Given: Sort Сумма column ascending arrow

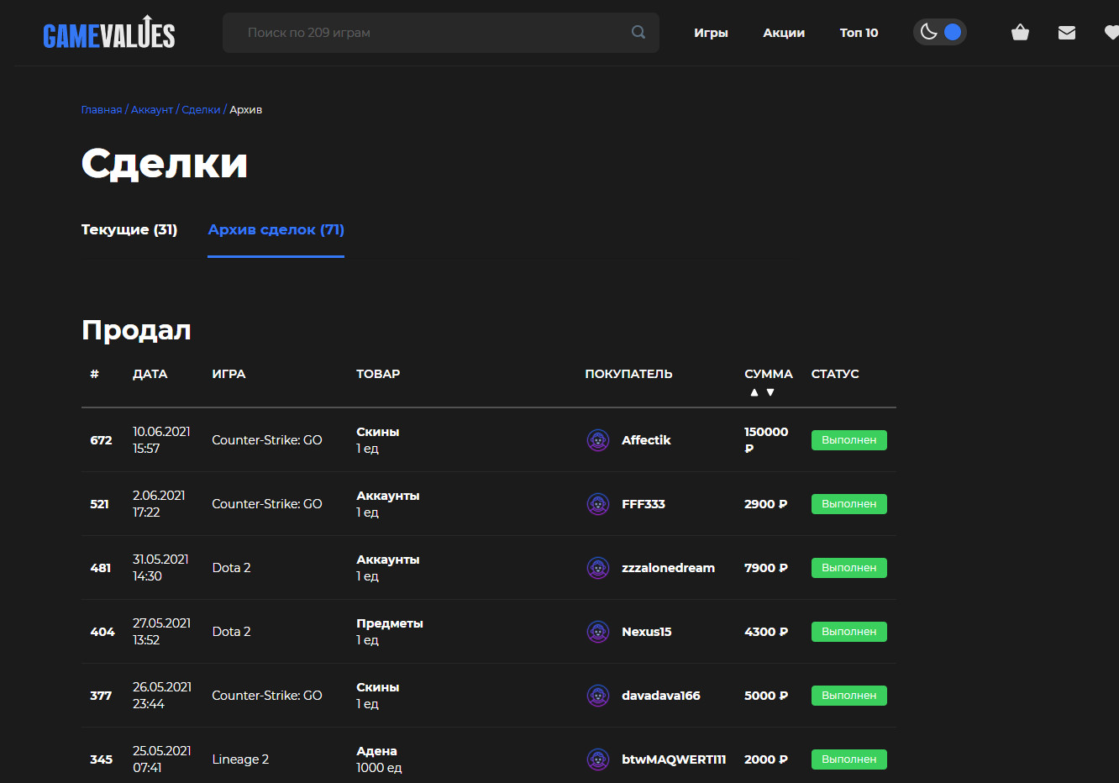Looking at the screenshot, I should pos(754,392).
